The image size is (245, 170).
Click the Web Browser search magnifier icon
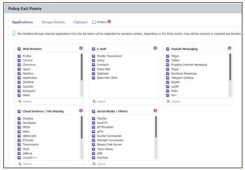20,101
